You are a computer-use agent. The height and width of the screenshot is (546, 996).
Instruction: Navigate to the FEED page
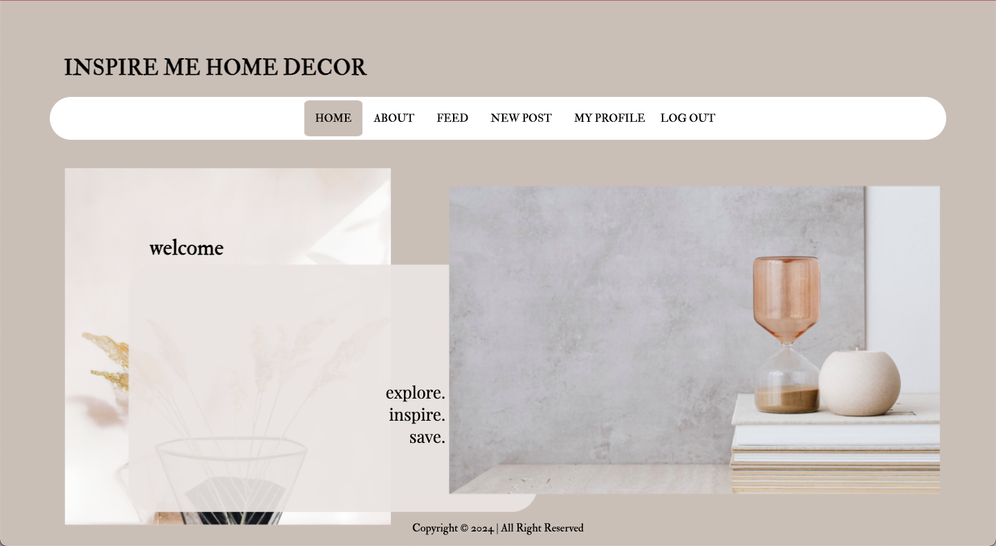tap(452, 118)
